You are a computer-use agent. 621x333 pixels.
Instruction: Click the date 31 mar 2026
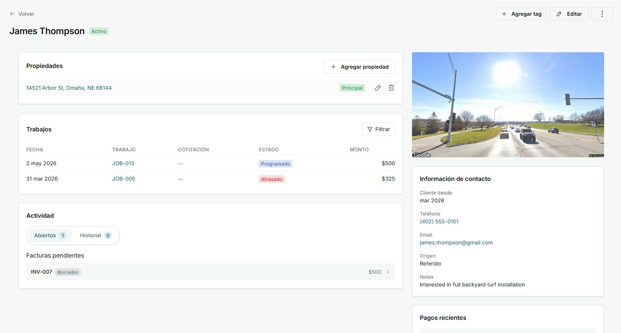click(x=42, y=179)
